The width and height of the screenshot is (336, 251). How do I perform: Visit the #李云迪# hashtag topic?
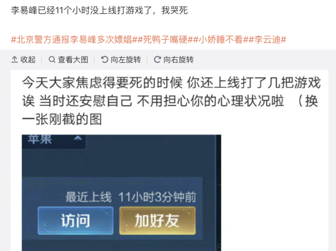pyautogui.click(x=267, y=40)
